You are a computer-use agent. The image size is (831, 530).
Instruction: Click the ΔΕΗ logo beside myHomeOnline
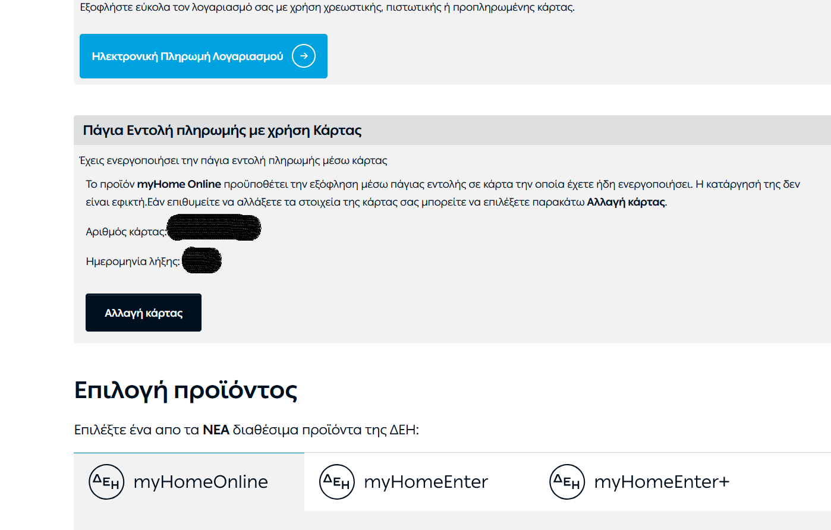[x=106, y=482]
